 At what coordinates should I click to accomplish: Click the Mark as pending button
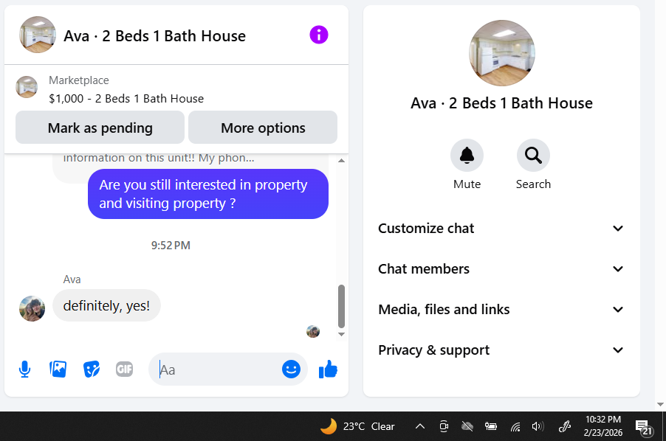(100, 128)
